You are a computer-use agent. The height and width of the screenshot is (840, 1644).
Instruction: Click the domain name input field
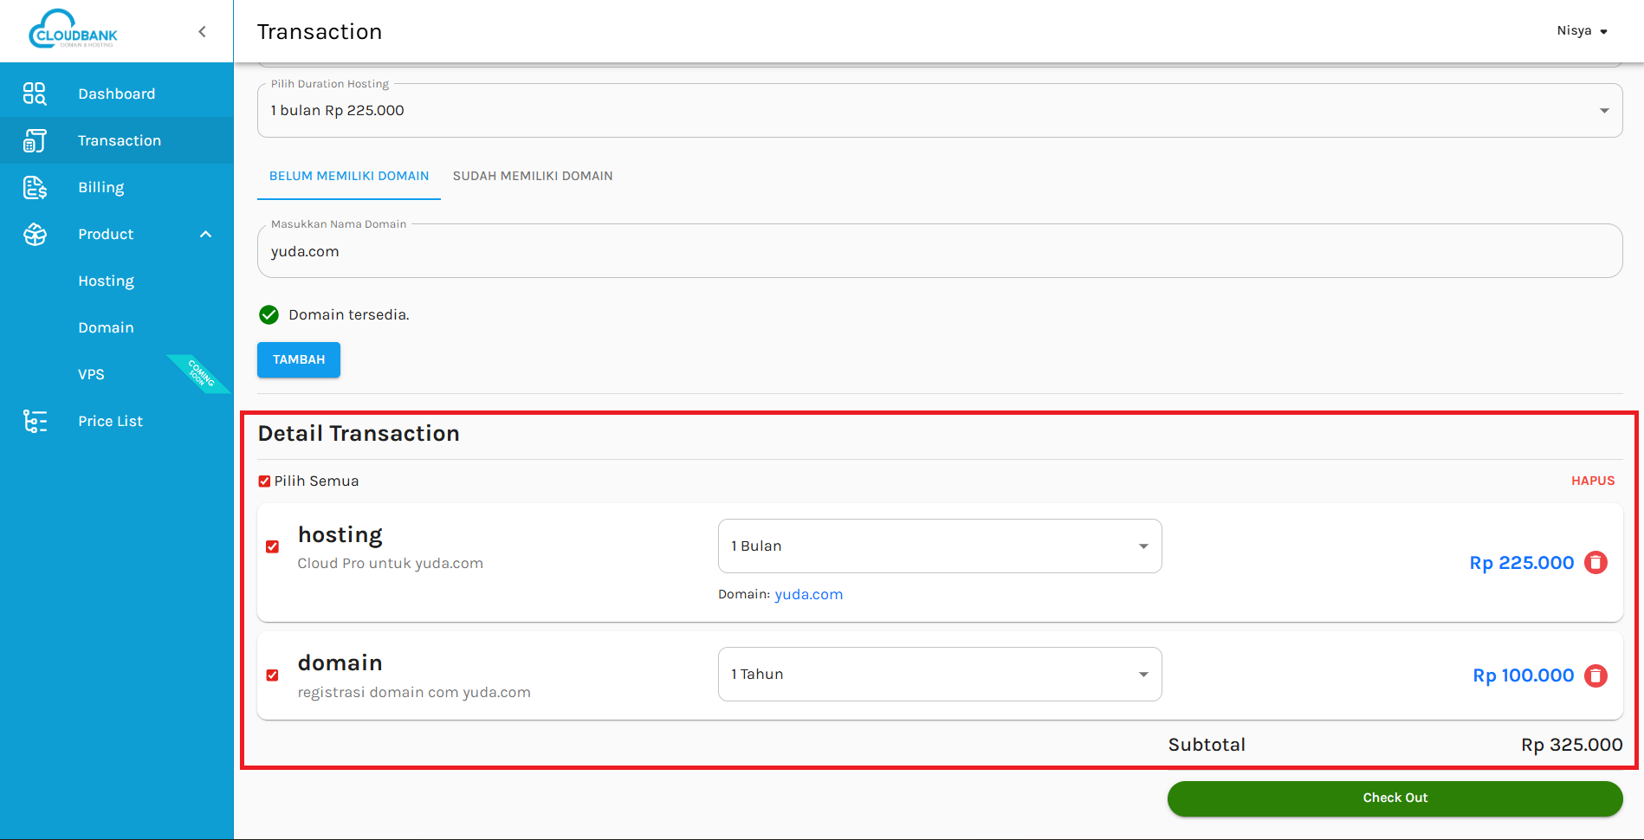[x=939, y=252]
